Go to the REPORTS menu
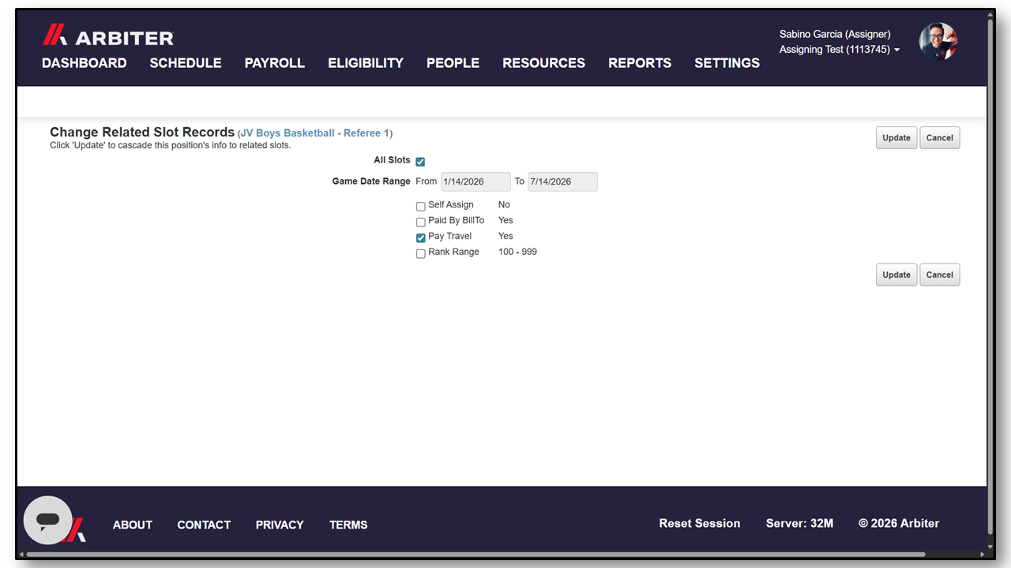1011x568 pixels. [x=640, y=63]
